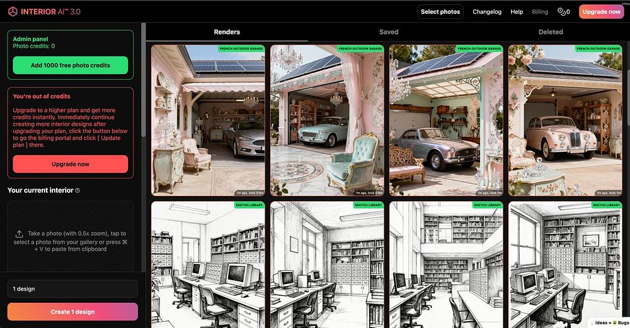Click the red Upgrade now button in sidebar

point(71,164)
